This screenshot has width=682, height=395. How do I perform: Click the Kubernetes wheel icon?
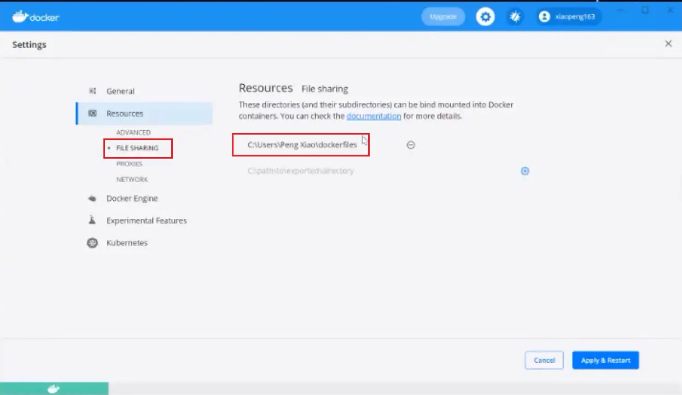pyautogui.click(x=92, y=243)
